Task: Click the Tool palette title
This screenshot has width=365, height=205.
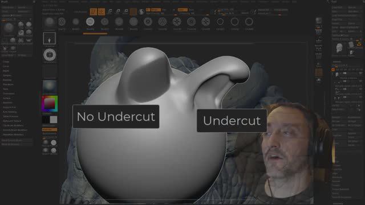Action: point(334,2)
